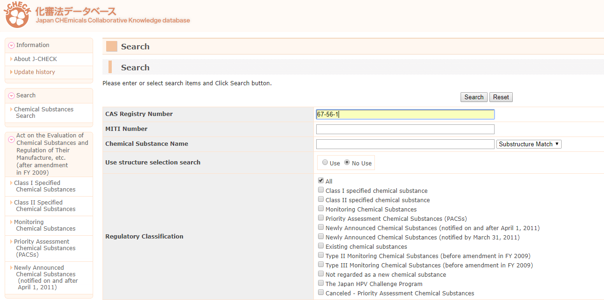Uncheck the All regulatory classification checkbox
604x300 pixels.
click(x=321, y=181)
